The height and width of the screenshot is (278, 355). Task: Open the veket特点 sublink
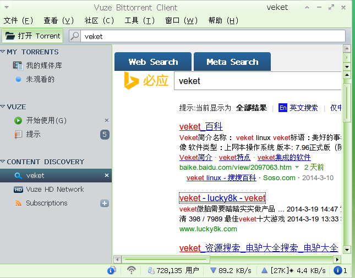pyautogui.click(x=235, y=157)
